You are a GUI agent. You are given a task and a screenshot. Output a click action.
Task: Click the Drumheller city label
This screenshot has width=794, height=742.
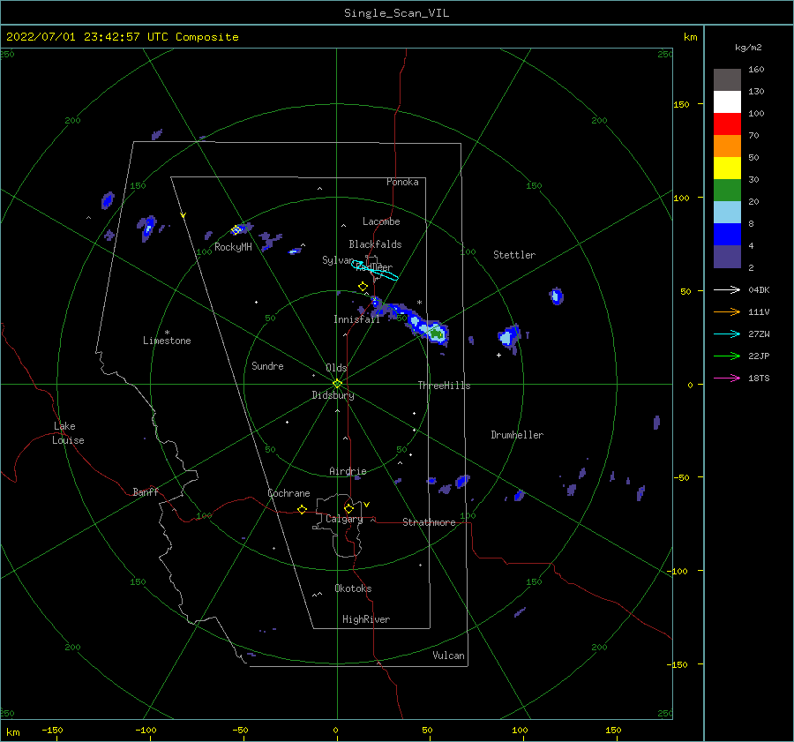coord(517,435)
